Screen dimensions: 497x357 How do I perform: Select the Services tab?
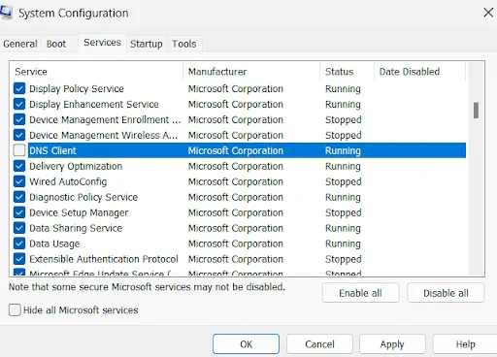pos(102,43)
